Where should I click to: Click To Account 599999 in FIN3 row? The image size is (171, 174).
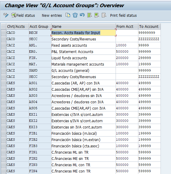tap(149, 165)
